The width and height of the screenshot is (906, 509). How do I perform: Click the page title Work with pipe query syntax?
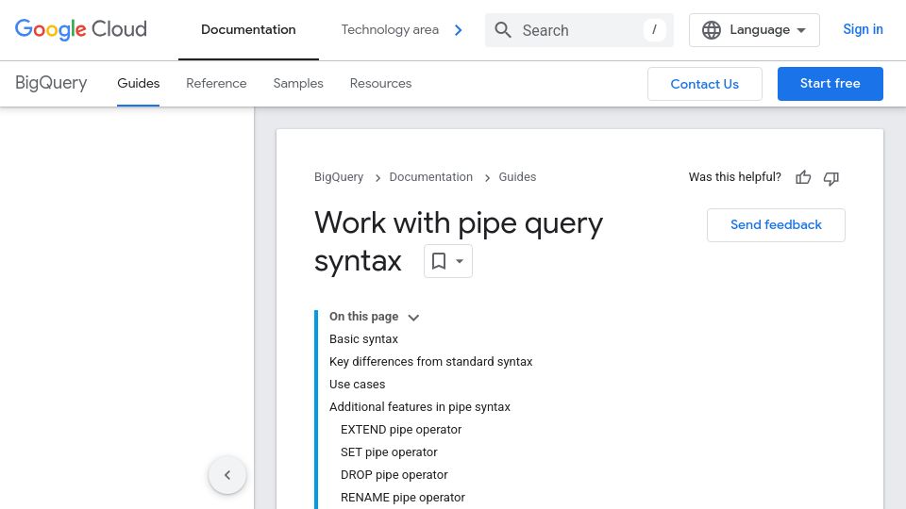tap(459, 241)
